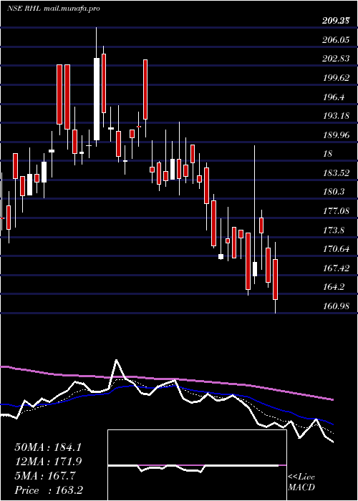Viewport: 358px width, 501px height.
Task: Select the 202.83 price axis label
Action: 336,59
